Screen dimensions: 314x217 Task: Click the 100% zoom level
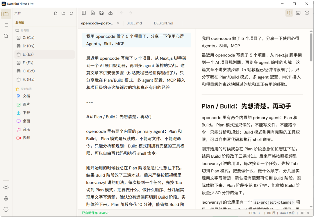pyautogui.click(x=252, y=213)
